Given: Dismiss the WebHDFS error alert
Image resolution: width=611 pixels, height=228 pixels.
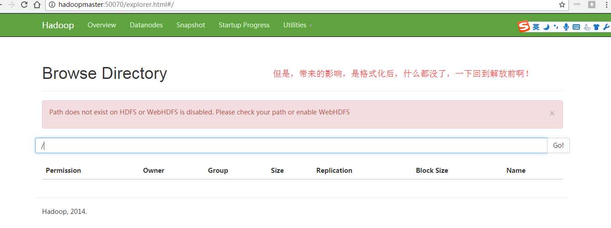Looking at the screenshot, I should pos(552,114).
